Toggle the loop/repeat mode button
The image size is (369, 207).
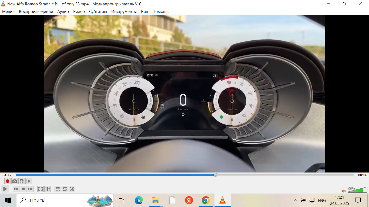coord(65,189)
